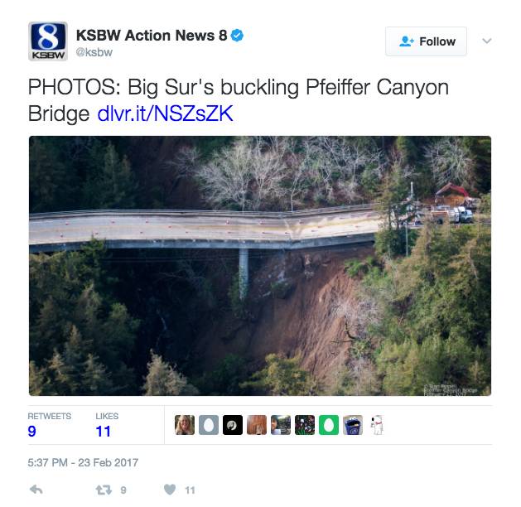Expand the tweet options chevron
This screenshot has height=507, width=521.
pos(487,41)
